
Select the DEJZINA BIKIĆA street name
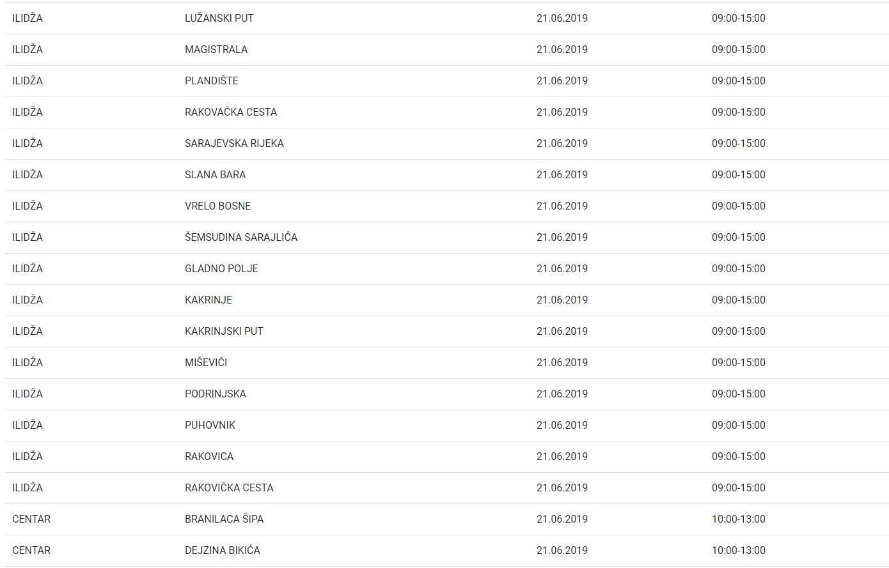(x=222, y=550)
